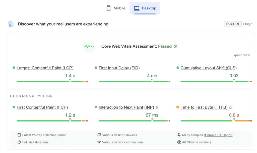This screenshot has height=153, width=257.
Task: Click the stopwatch icon for full visit durations
Action: pyautogui.click(x=19, y=142)
